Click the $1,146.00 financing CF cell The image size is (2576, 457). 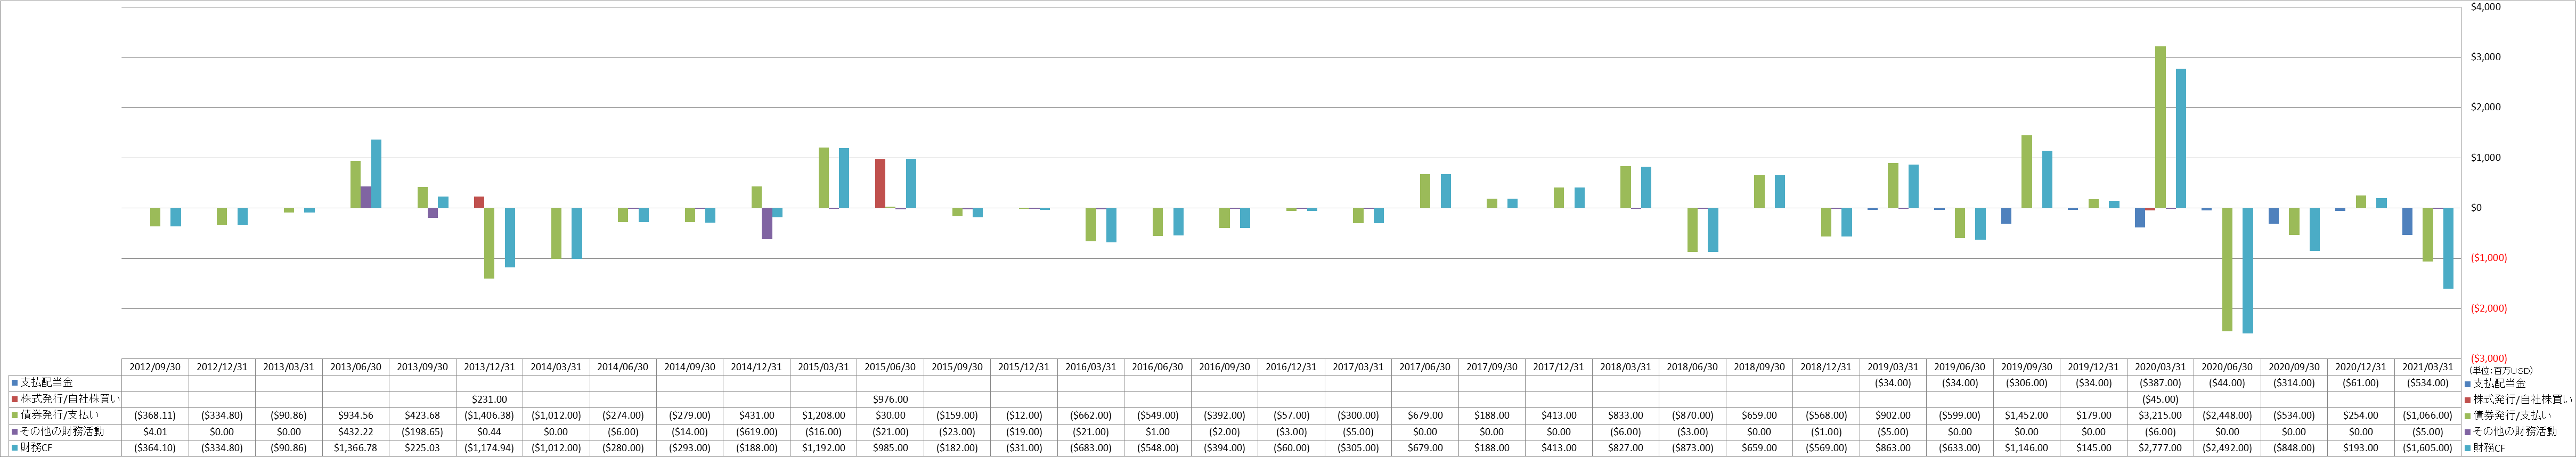click(x=2026, y=448)
